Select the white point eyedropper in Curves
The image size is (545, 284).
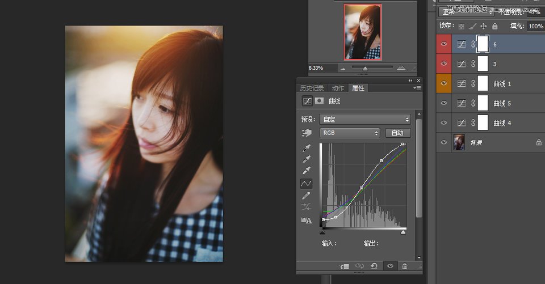click(x=306, y=171)
